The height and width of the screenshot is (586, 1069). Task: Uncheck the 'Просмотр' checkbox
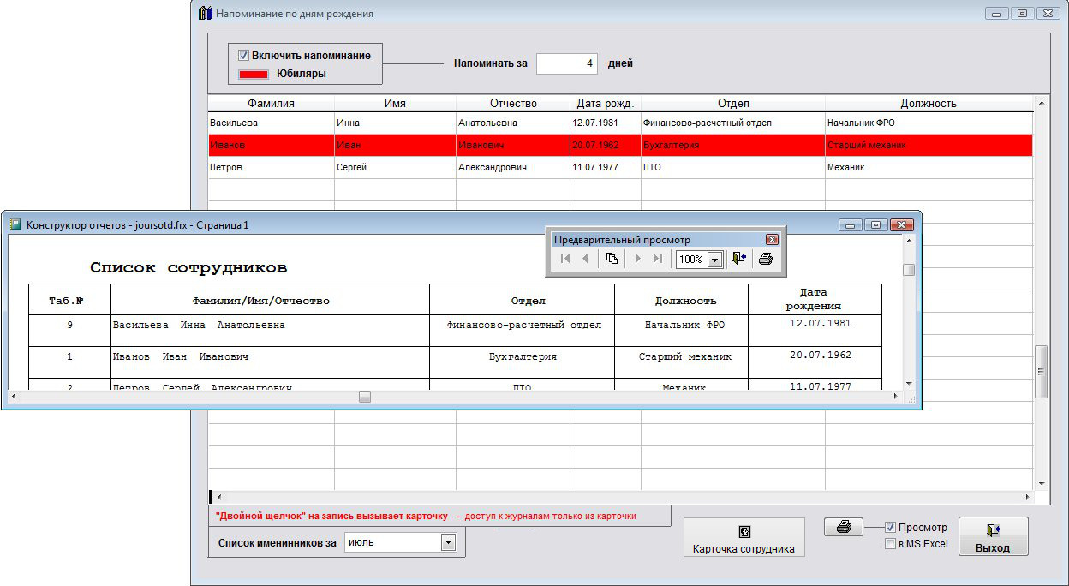pos(890,528)
